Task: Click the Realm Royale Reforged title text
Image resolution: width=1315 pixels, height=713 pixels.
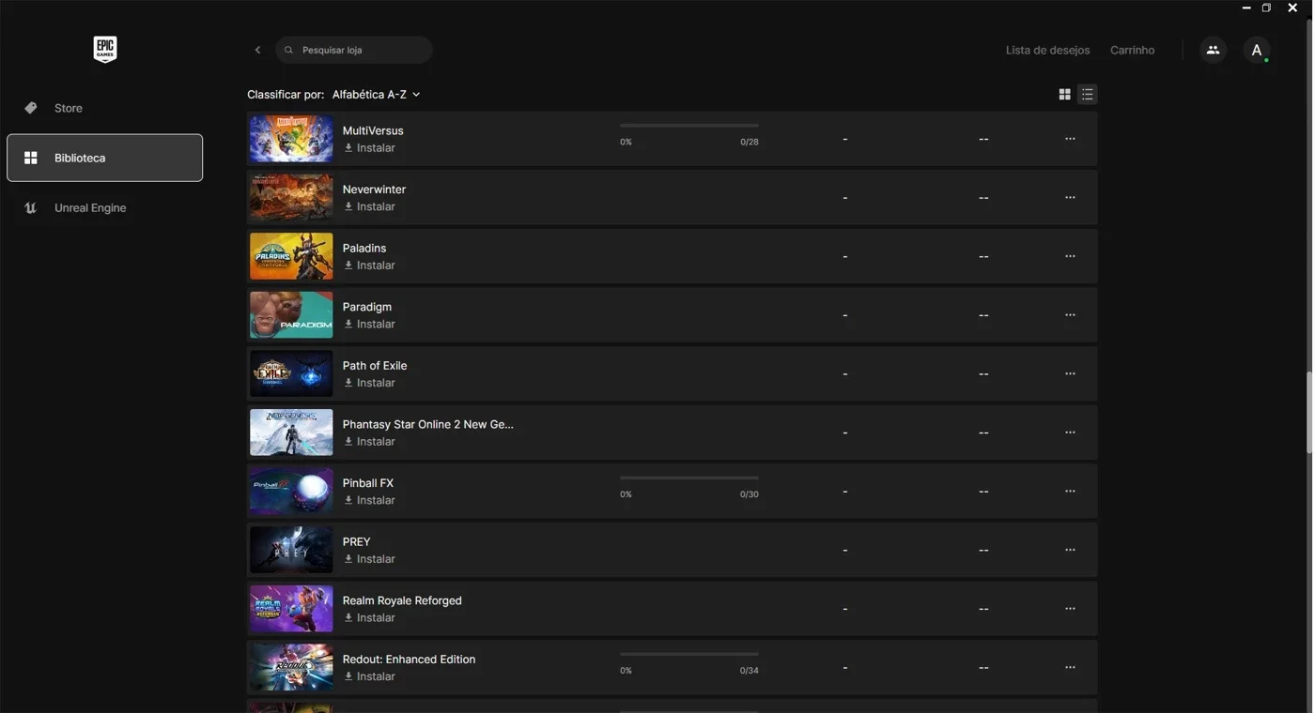Action: (402, 600)
